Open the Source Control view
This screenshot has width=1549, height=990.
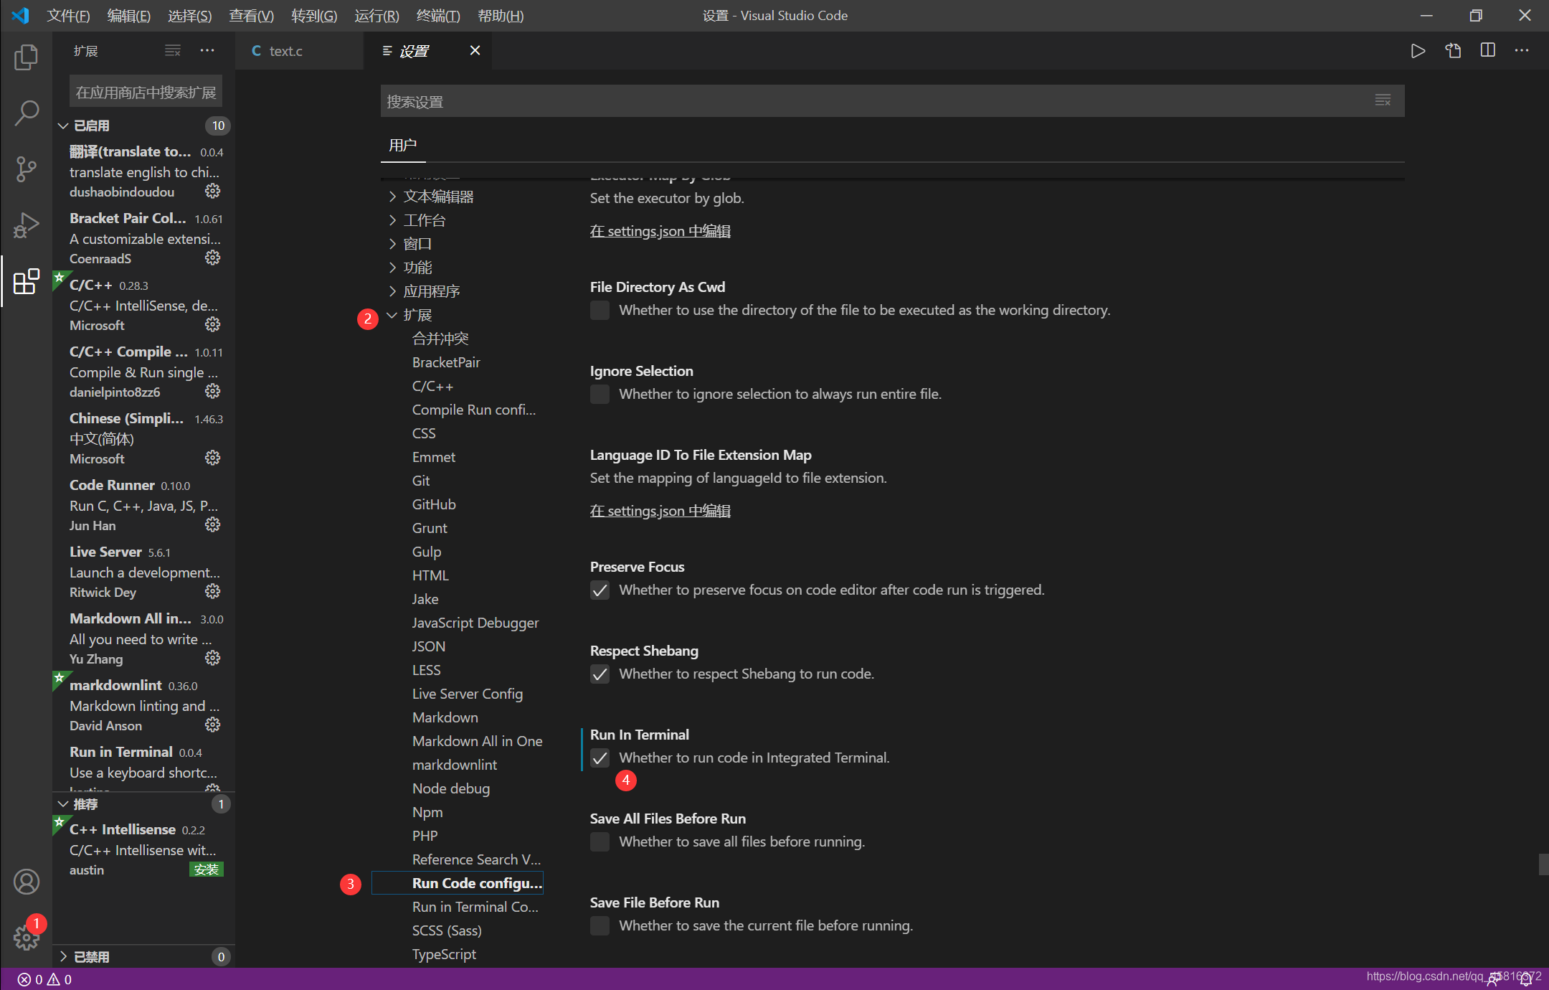tap(27, 169)
